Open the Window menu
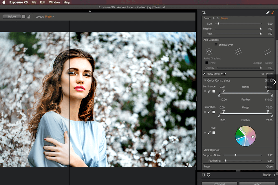 (54, 2)
